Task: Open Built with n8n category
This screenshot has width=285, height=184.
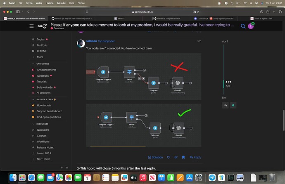Action: tap(45, 87)
